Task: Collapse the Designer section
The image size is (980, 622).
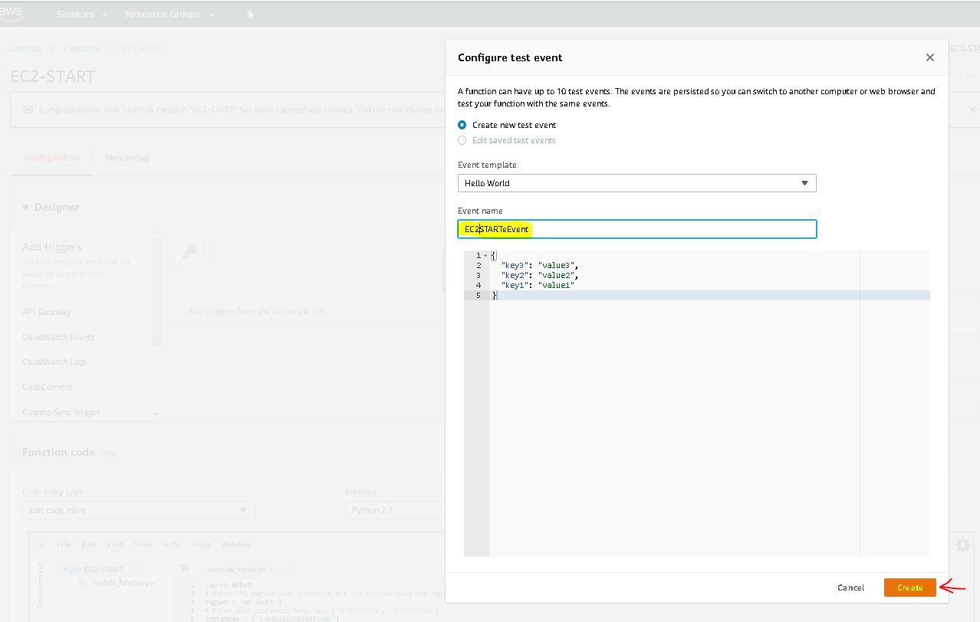Action: 26,208
